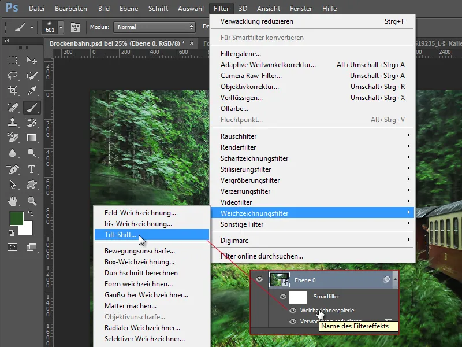Select the Type tool
The width and height of the screenshot is (462, 347).
(x=32, y=169)
